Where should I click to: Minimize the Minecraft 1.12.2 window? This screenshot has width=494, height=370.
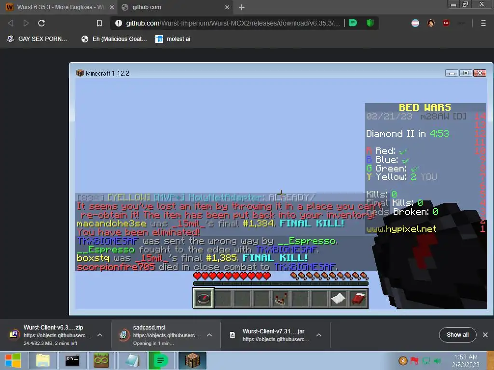452,73
